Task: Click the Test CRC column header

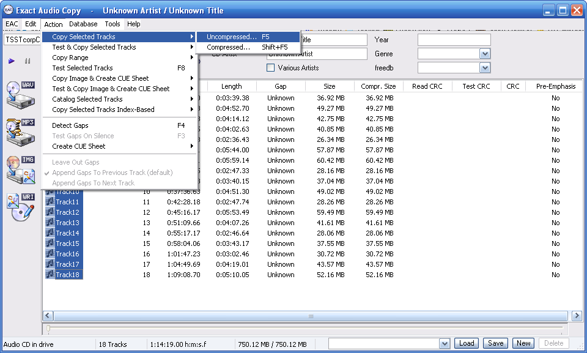Action: 476,86
